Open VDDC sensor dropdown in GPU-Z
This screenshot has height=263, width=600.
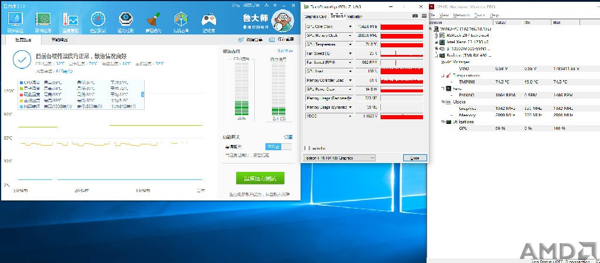pyautogui.click(x=350, y=116)
